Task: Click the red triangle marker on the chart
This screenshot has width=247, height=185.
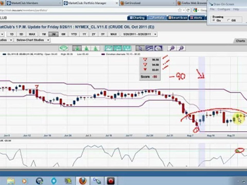Action: (x=37, y=87)
